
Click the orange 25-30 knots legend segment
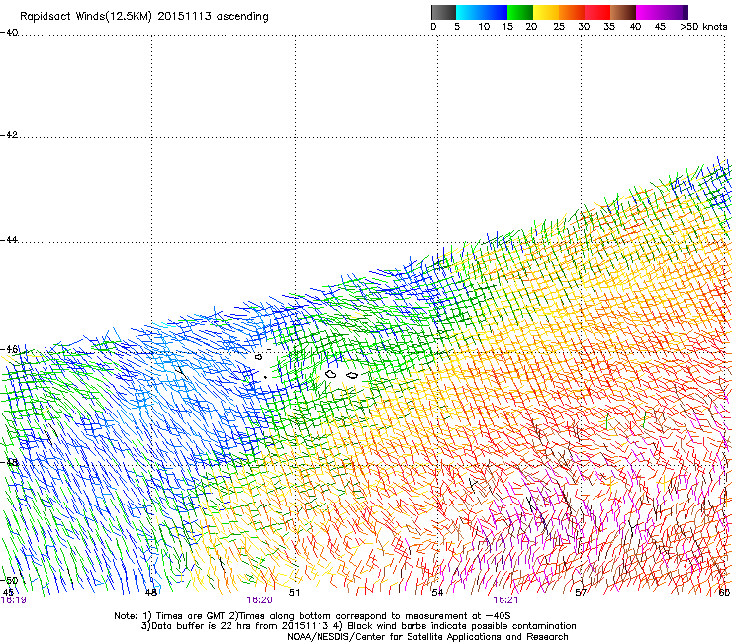[x=572, y=12]
